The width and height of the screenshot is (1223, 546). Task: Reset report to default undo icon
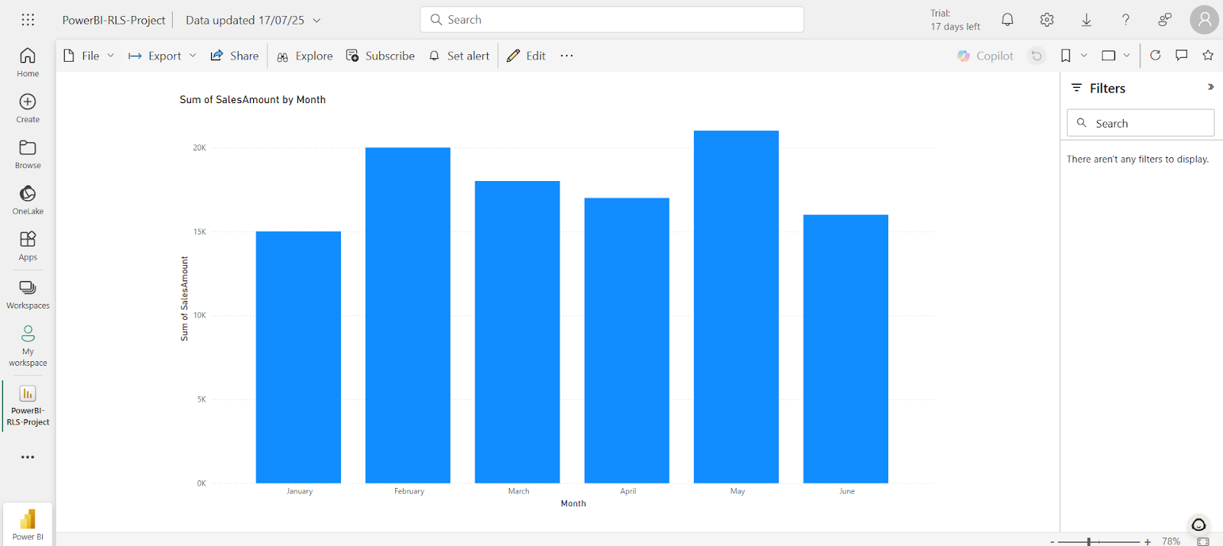tap(1036, 56)
